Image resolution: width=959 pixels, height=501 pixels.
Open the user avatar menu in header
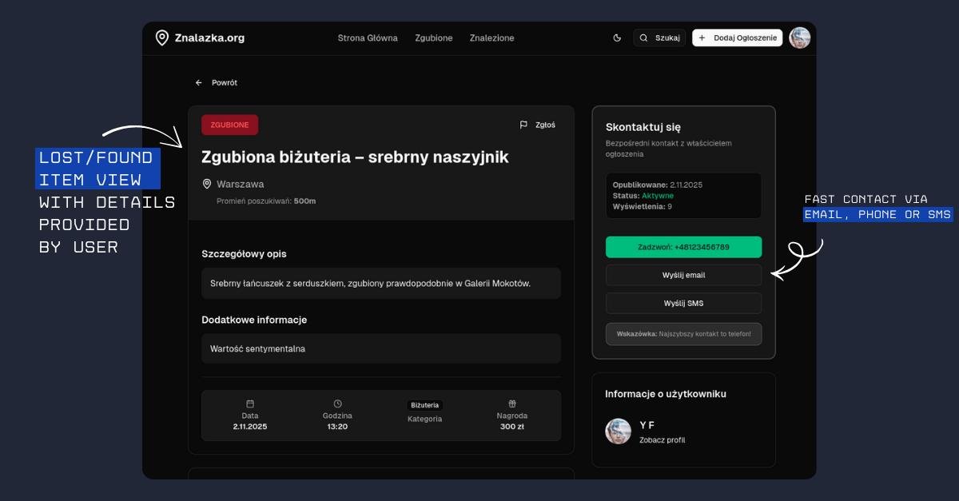click(799, 38)
